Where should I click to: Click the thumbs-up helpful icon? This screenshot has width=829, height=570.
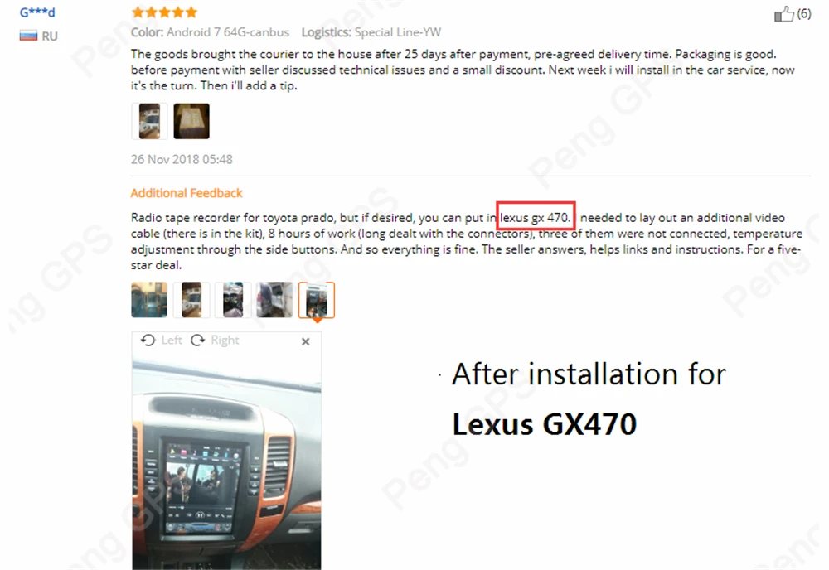[x=784, y=14]
